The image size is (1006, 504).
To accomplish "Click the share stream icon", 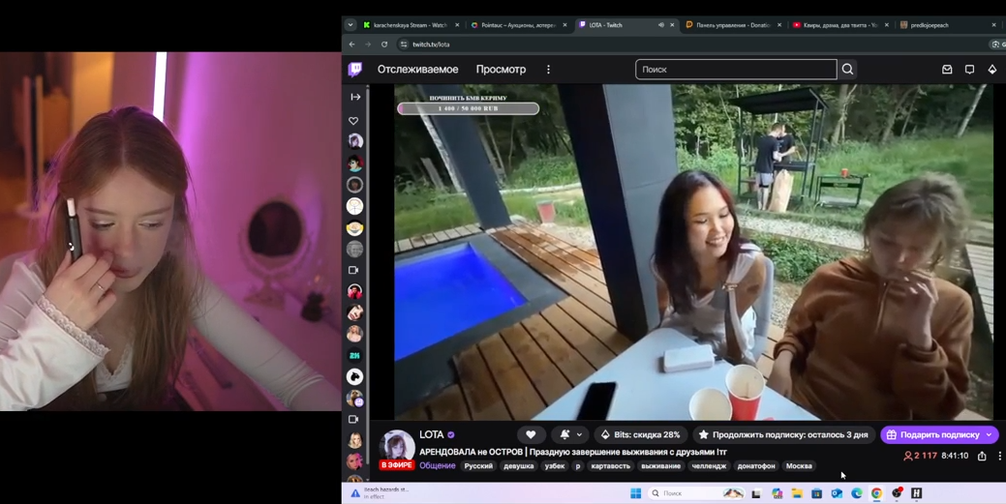I will tap(982, 456).
